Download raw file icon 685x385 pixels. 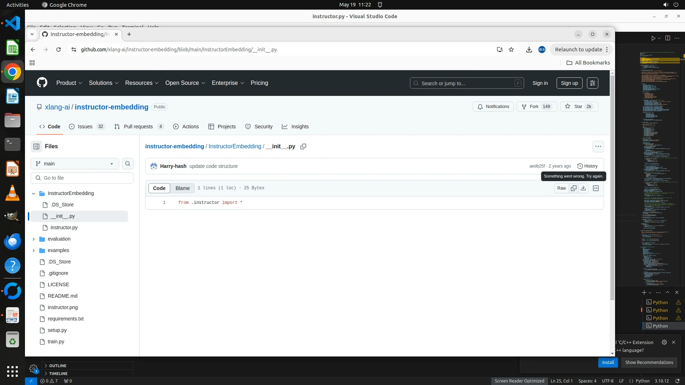[583, 188]
